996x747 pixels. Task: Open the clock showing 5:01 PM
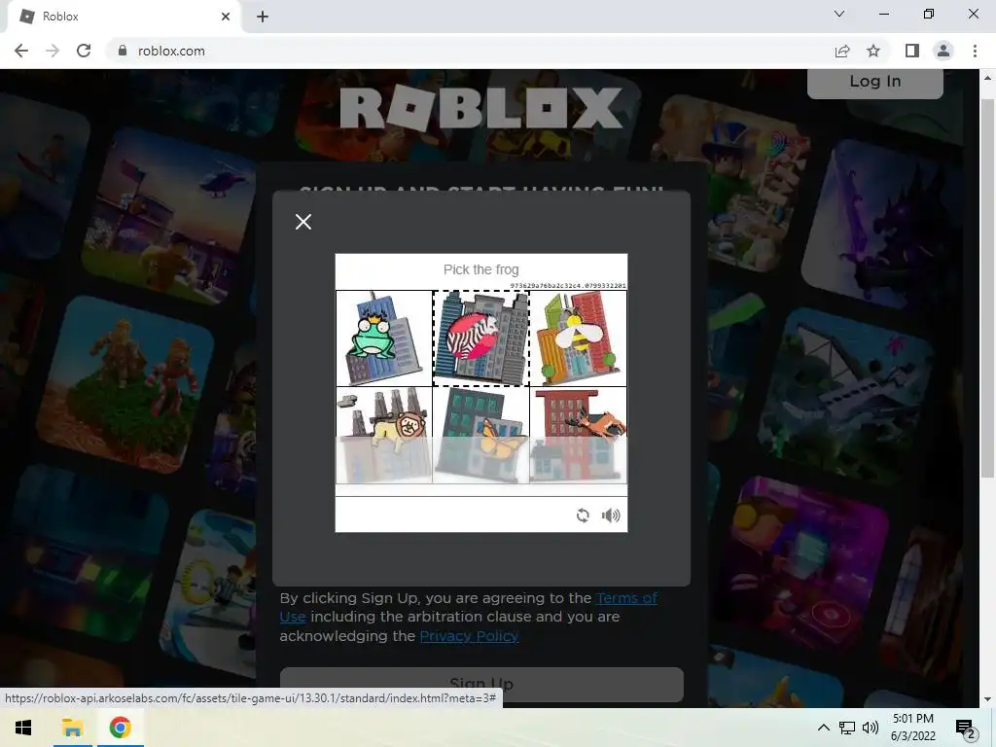coord(912,728)
